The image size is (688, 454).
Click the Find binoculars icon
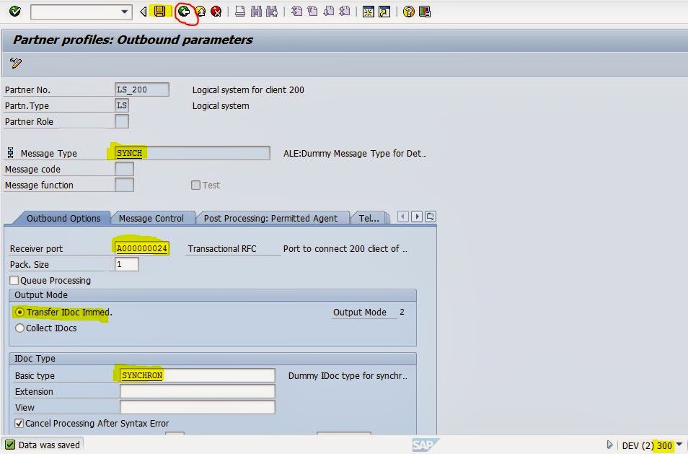(256, 11)
